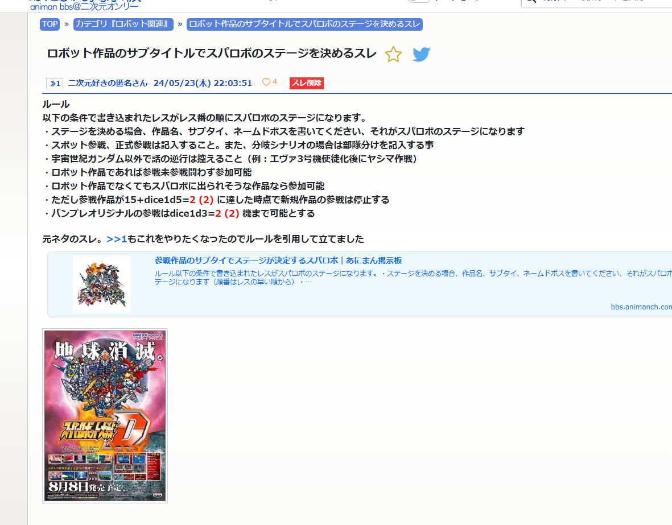Click the bbs.animanch.com domain link

[641, 307]
